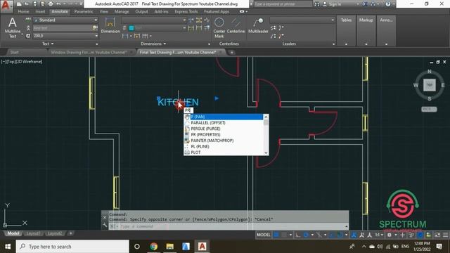Screen dimensions: 450x253
Task: Click the Undo arrow in Quick Access toolbar
Action: point(58,4)
